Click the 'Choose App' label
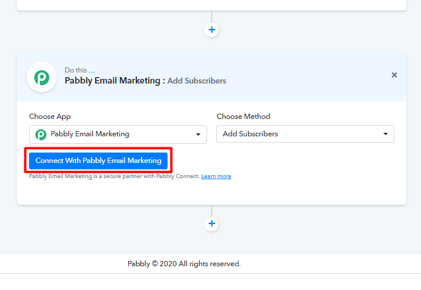 point(50,117)
